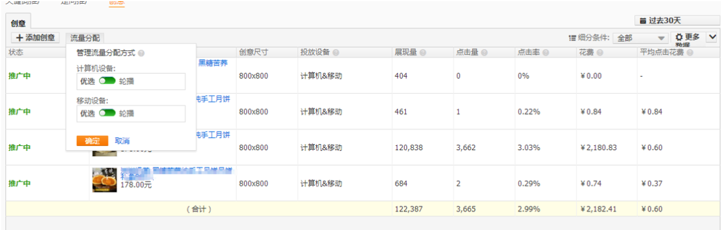Open the 流量分配 dropdown button

point(85,38)
